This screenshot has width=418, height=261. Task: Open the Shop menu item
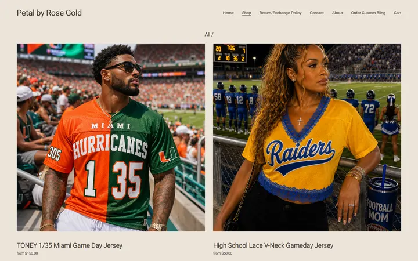247,13
